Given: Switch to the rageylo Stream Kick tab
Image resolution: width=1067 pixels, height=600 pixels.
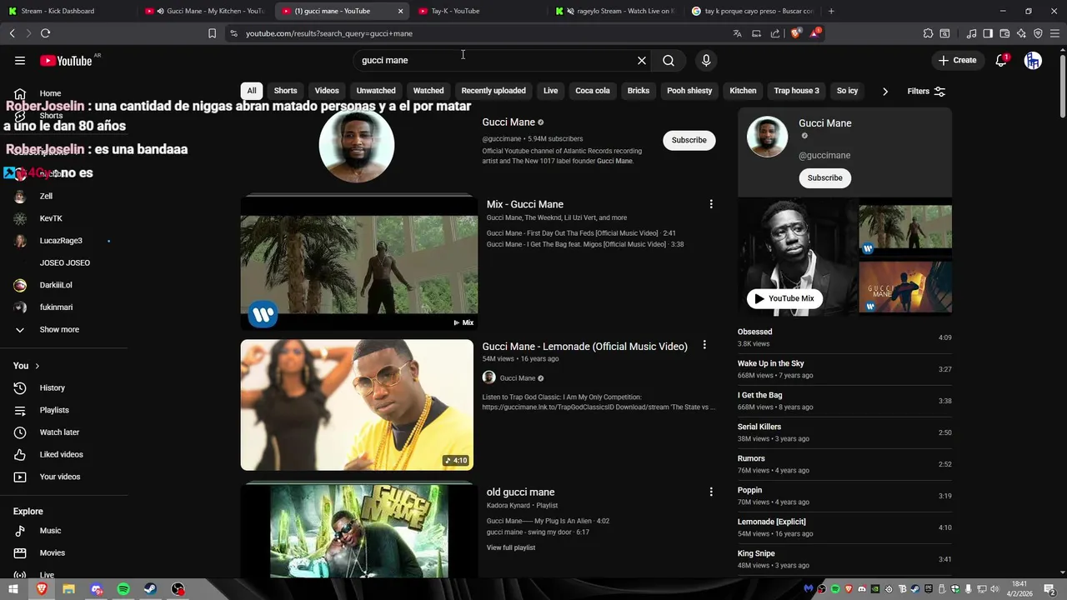Looking at the screenshot, I should [x=615, y=11].
